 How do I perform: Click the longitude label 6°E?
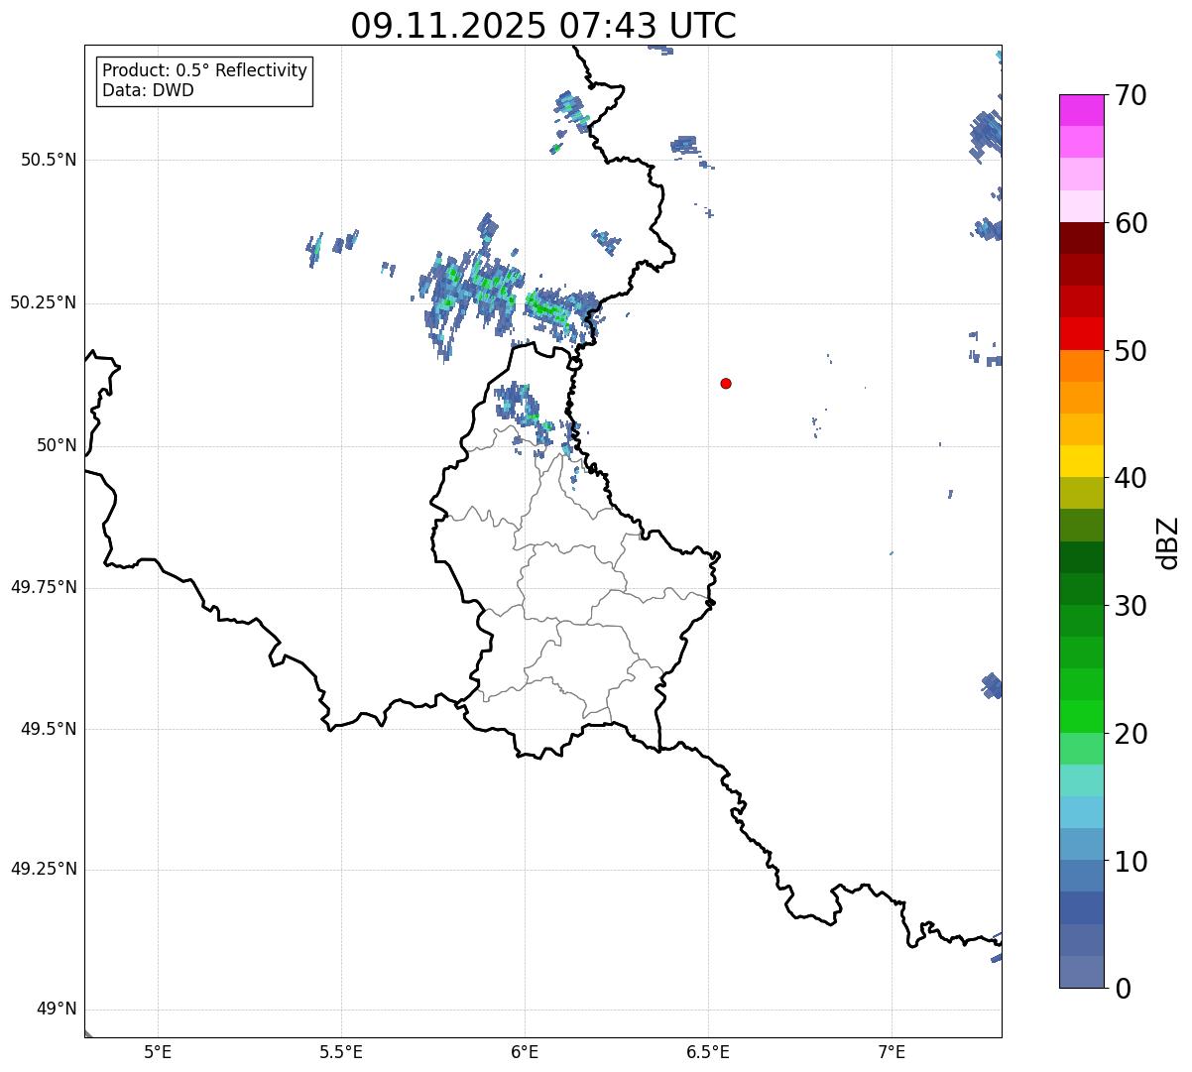pyautogui.click(x=525, y=1052)
